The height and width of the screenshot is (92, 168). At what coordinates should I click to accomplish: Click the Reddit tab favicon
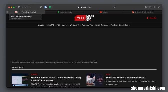(x=133, y=12)
